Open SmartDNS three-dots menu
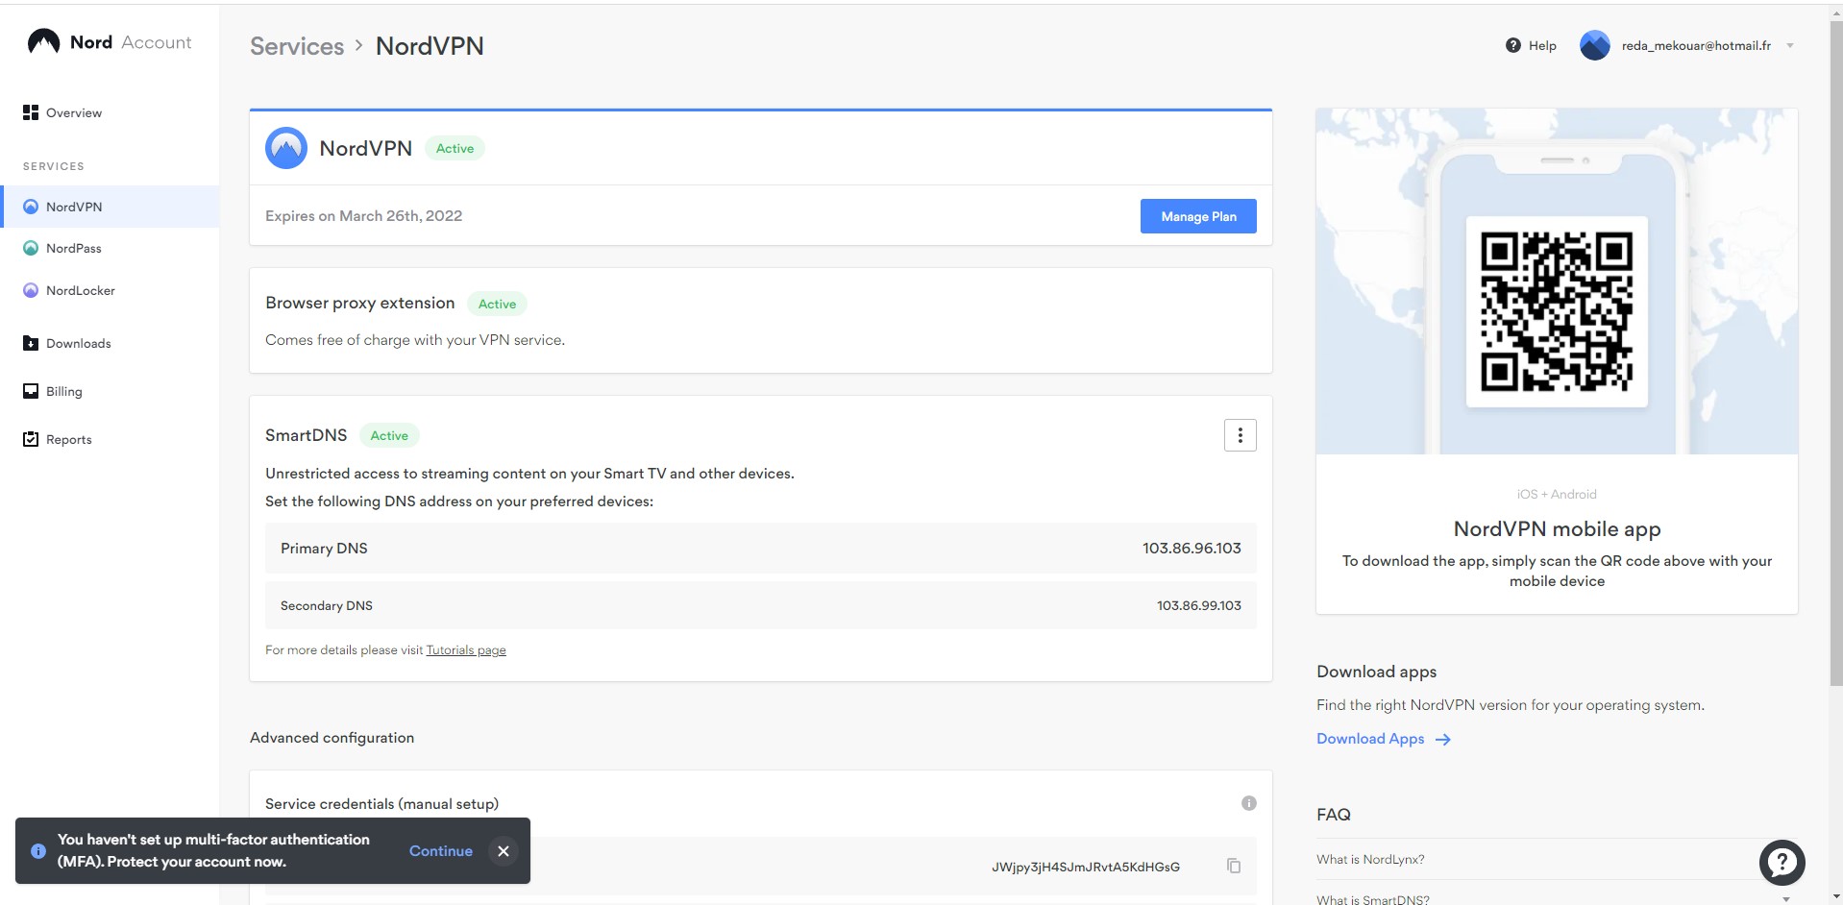 click(1241, 435)
